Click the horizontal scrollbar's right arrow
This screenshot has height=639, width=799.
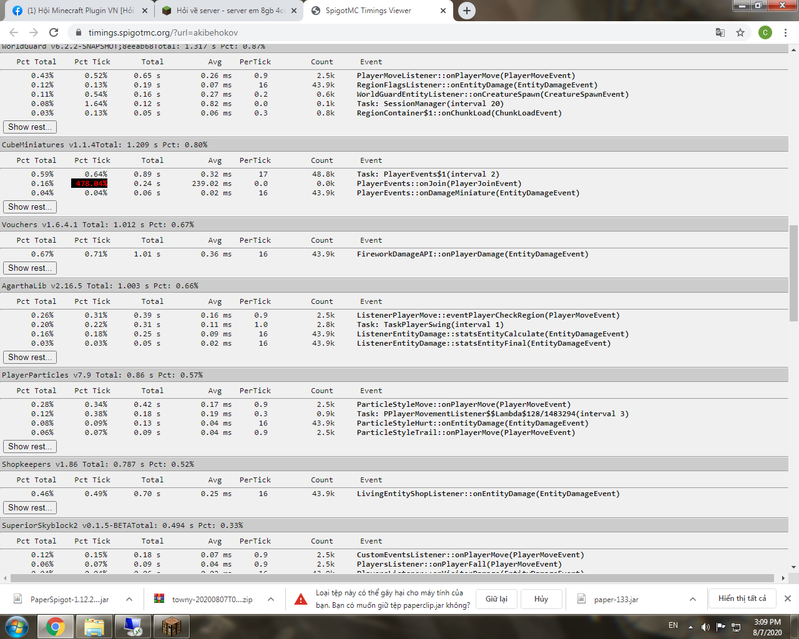(784, 578)
